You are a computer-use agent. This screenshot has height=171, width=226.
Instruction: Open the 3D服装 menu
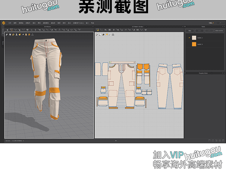tap(20, 23)
